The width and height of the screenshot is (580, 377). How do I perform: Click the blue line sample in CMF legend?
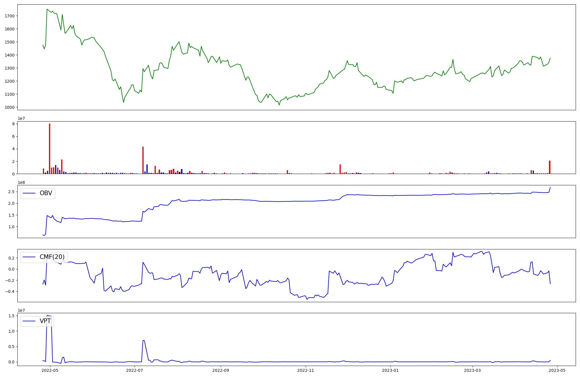29,257
